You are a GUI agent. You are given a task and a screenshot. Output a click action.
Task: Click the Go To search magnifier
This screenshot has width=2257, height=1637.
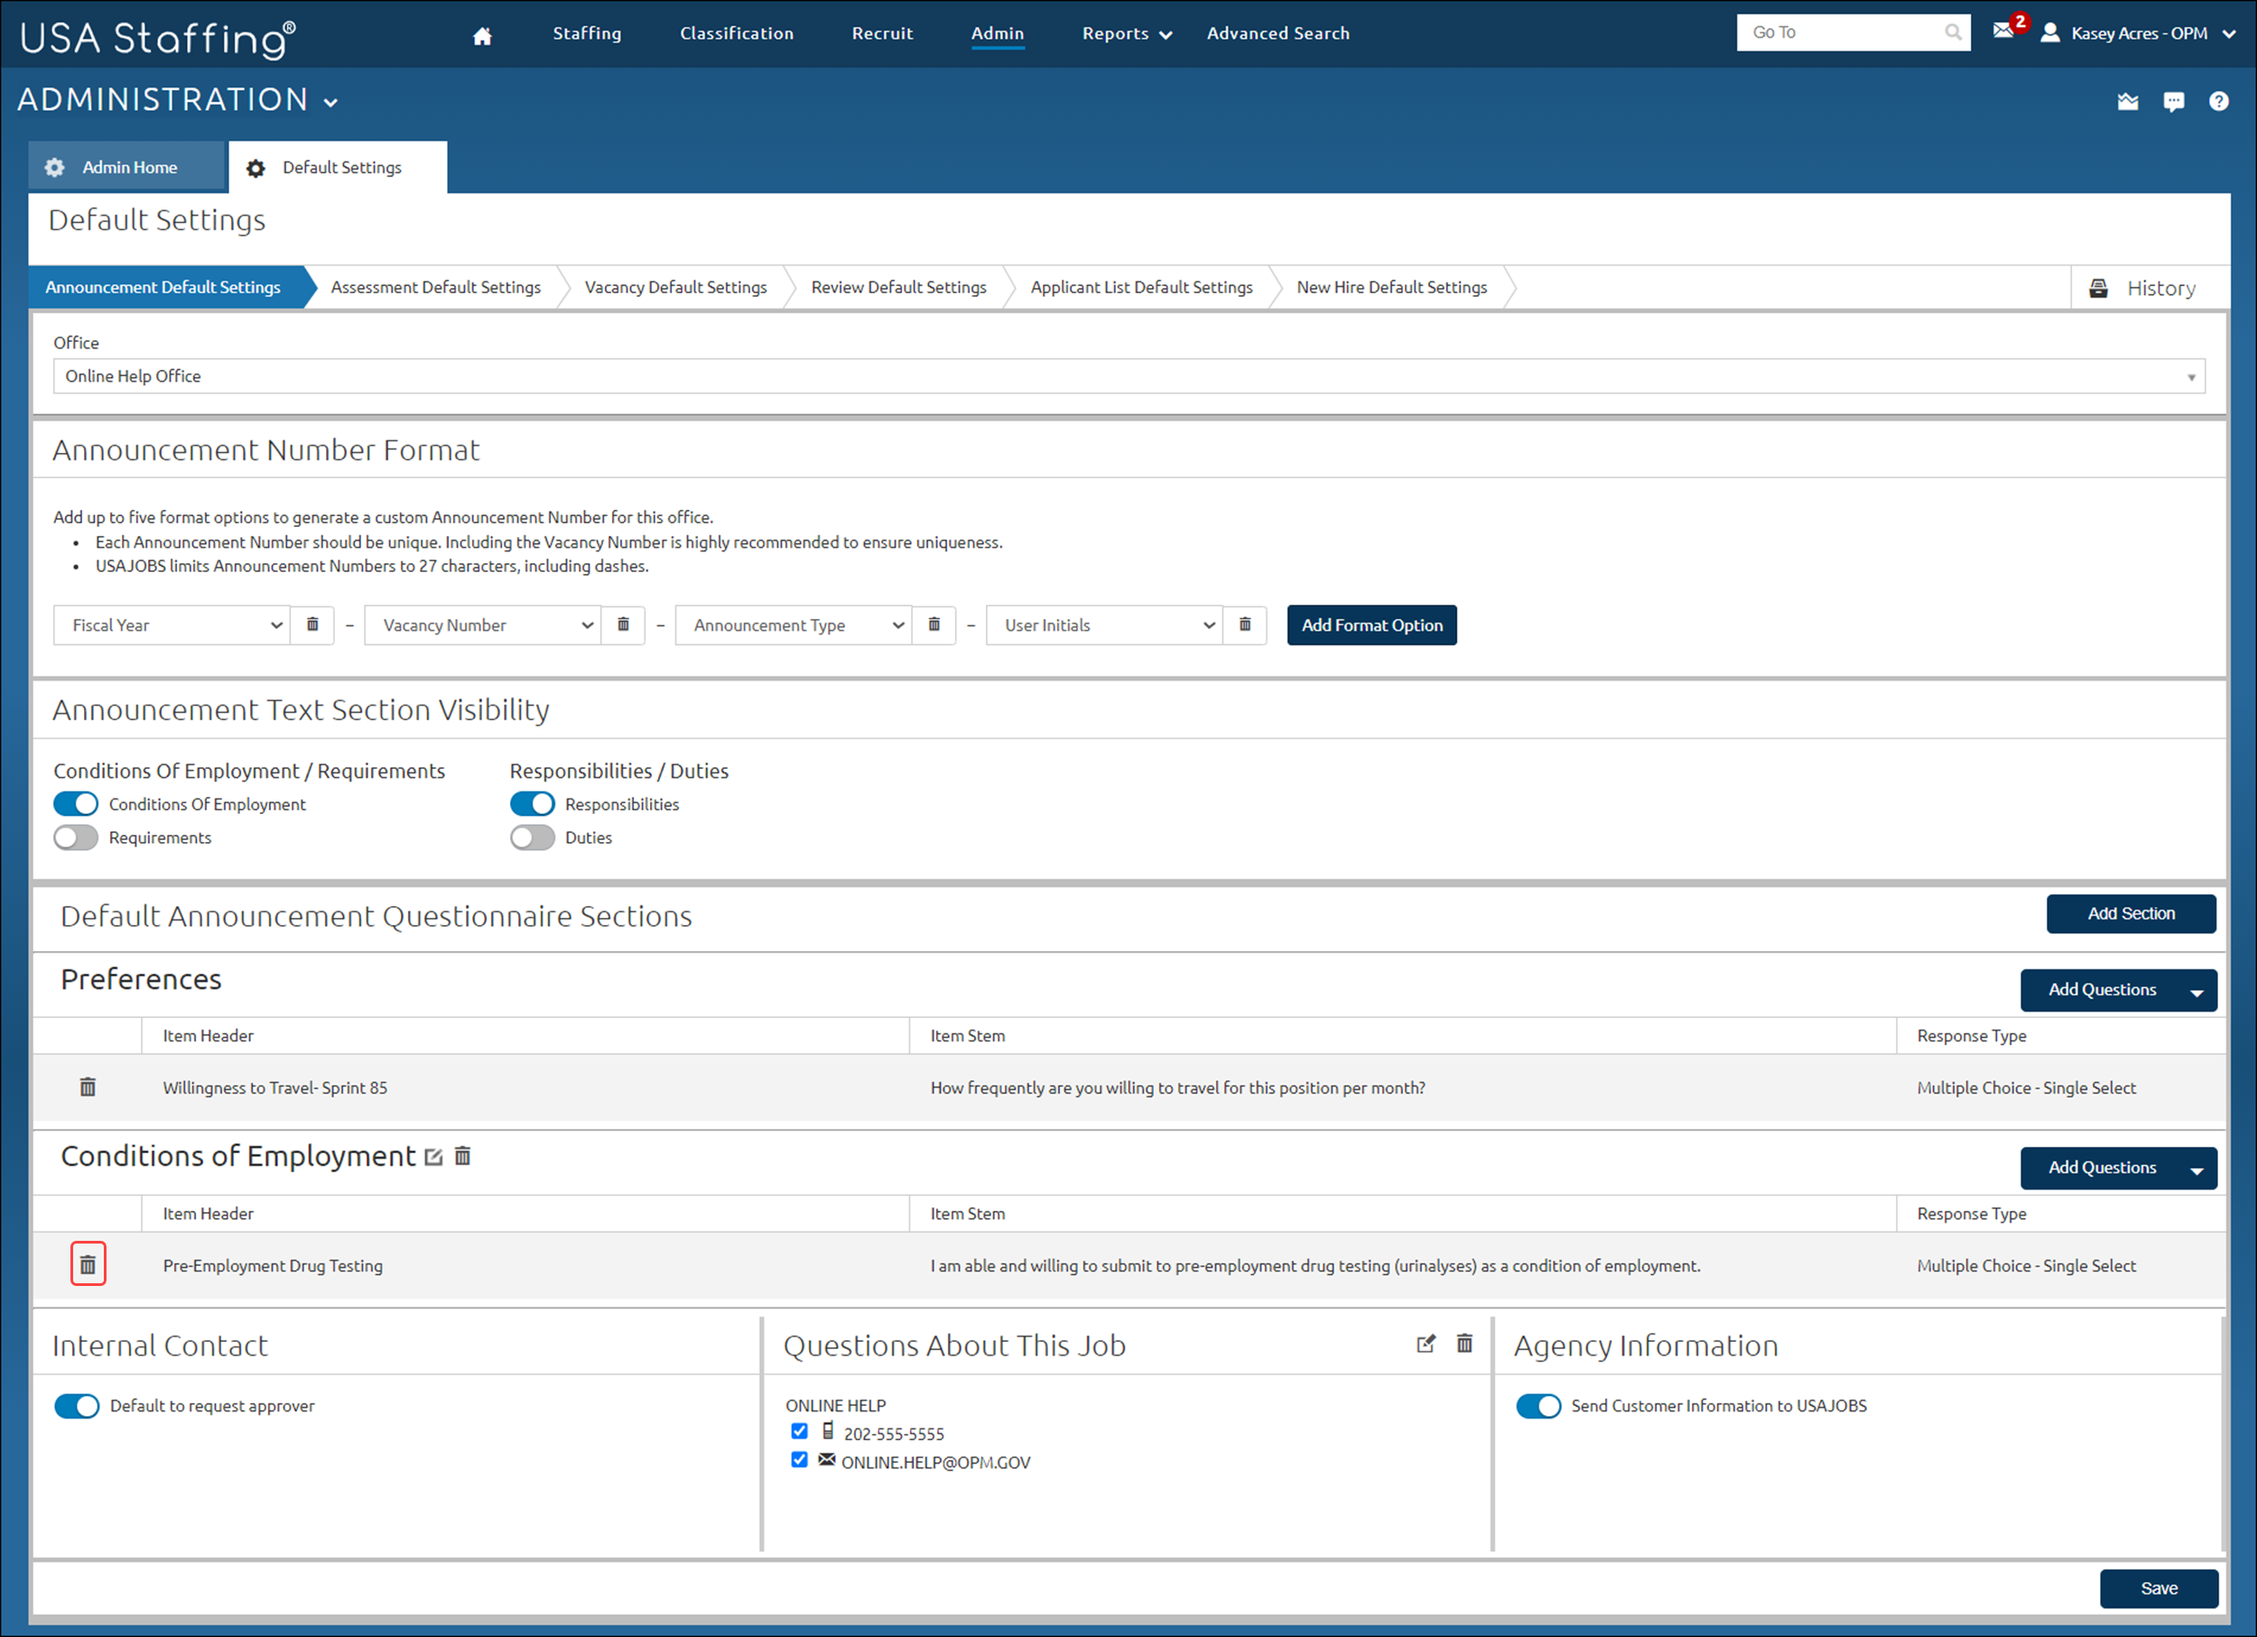pyautogui.click(x=1953, y=32)
